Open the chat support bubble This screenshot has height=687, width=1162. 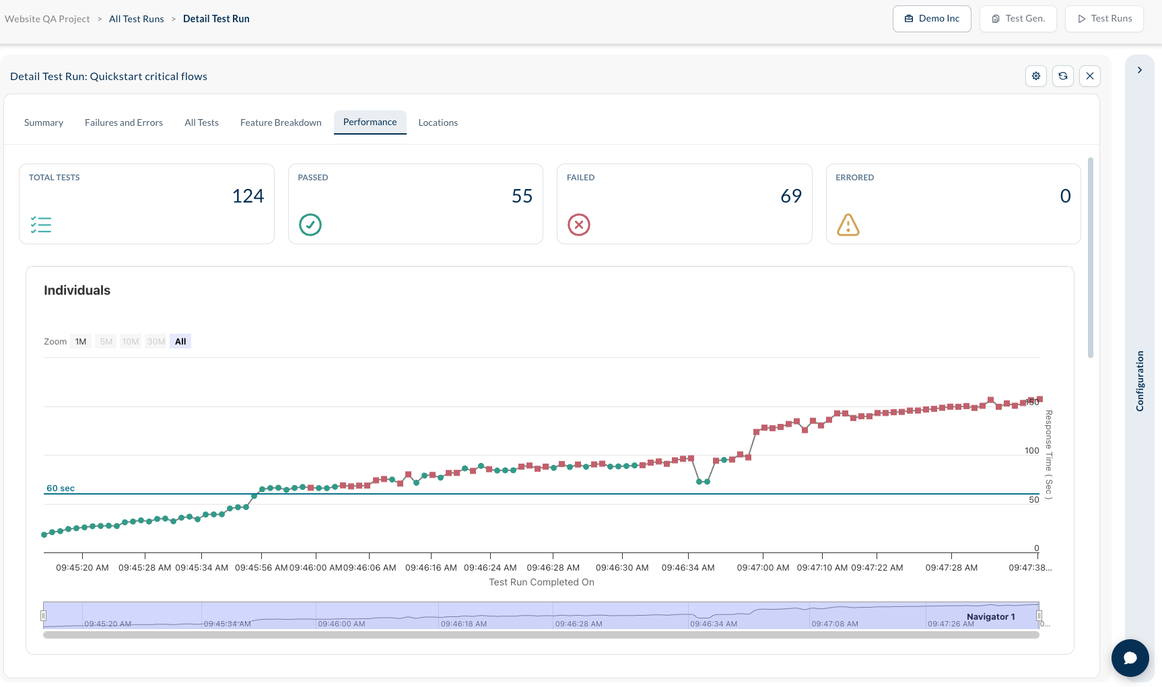[1130, 658]
